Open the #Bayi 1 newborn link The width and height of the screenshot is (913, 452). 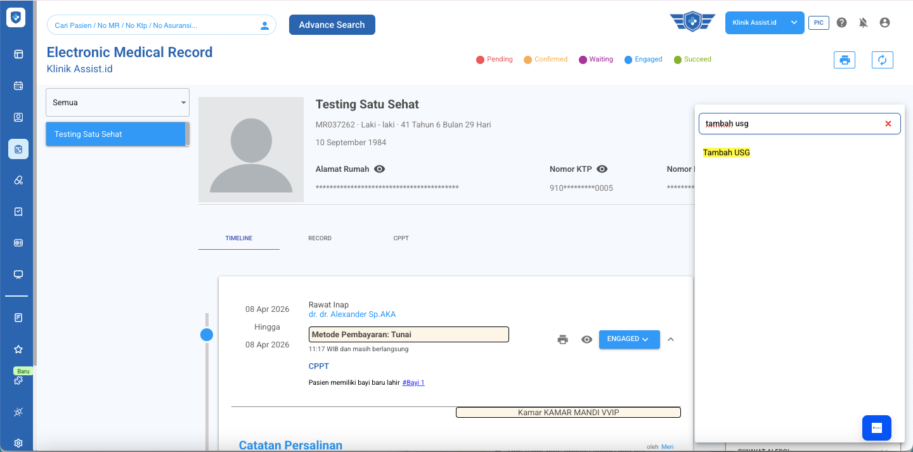tap(413, 382)
